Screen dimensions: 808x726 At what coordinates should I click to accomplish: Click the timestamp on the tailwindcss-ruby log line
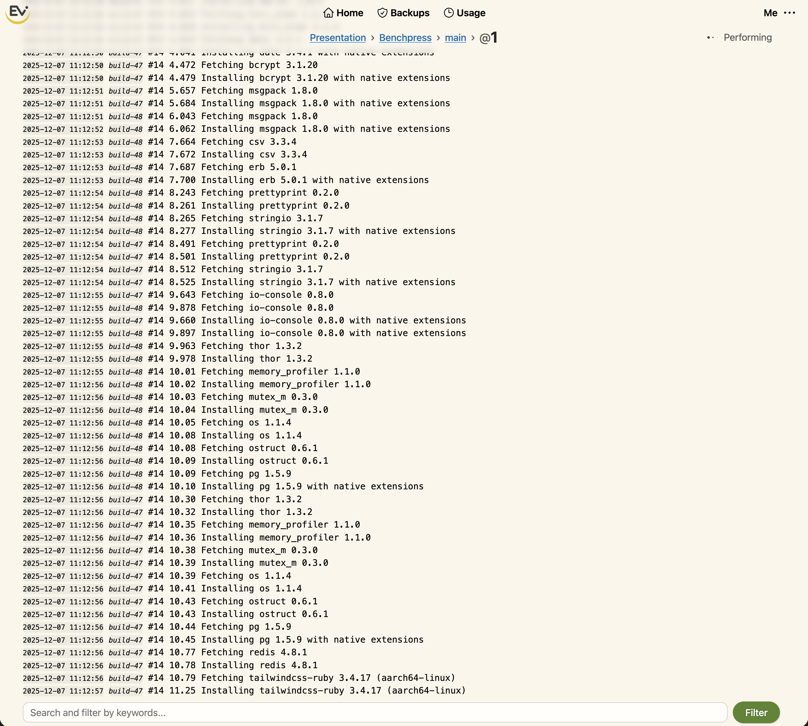tap(63, 678)
